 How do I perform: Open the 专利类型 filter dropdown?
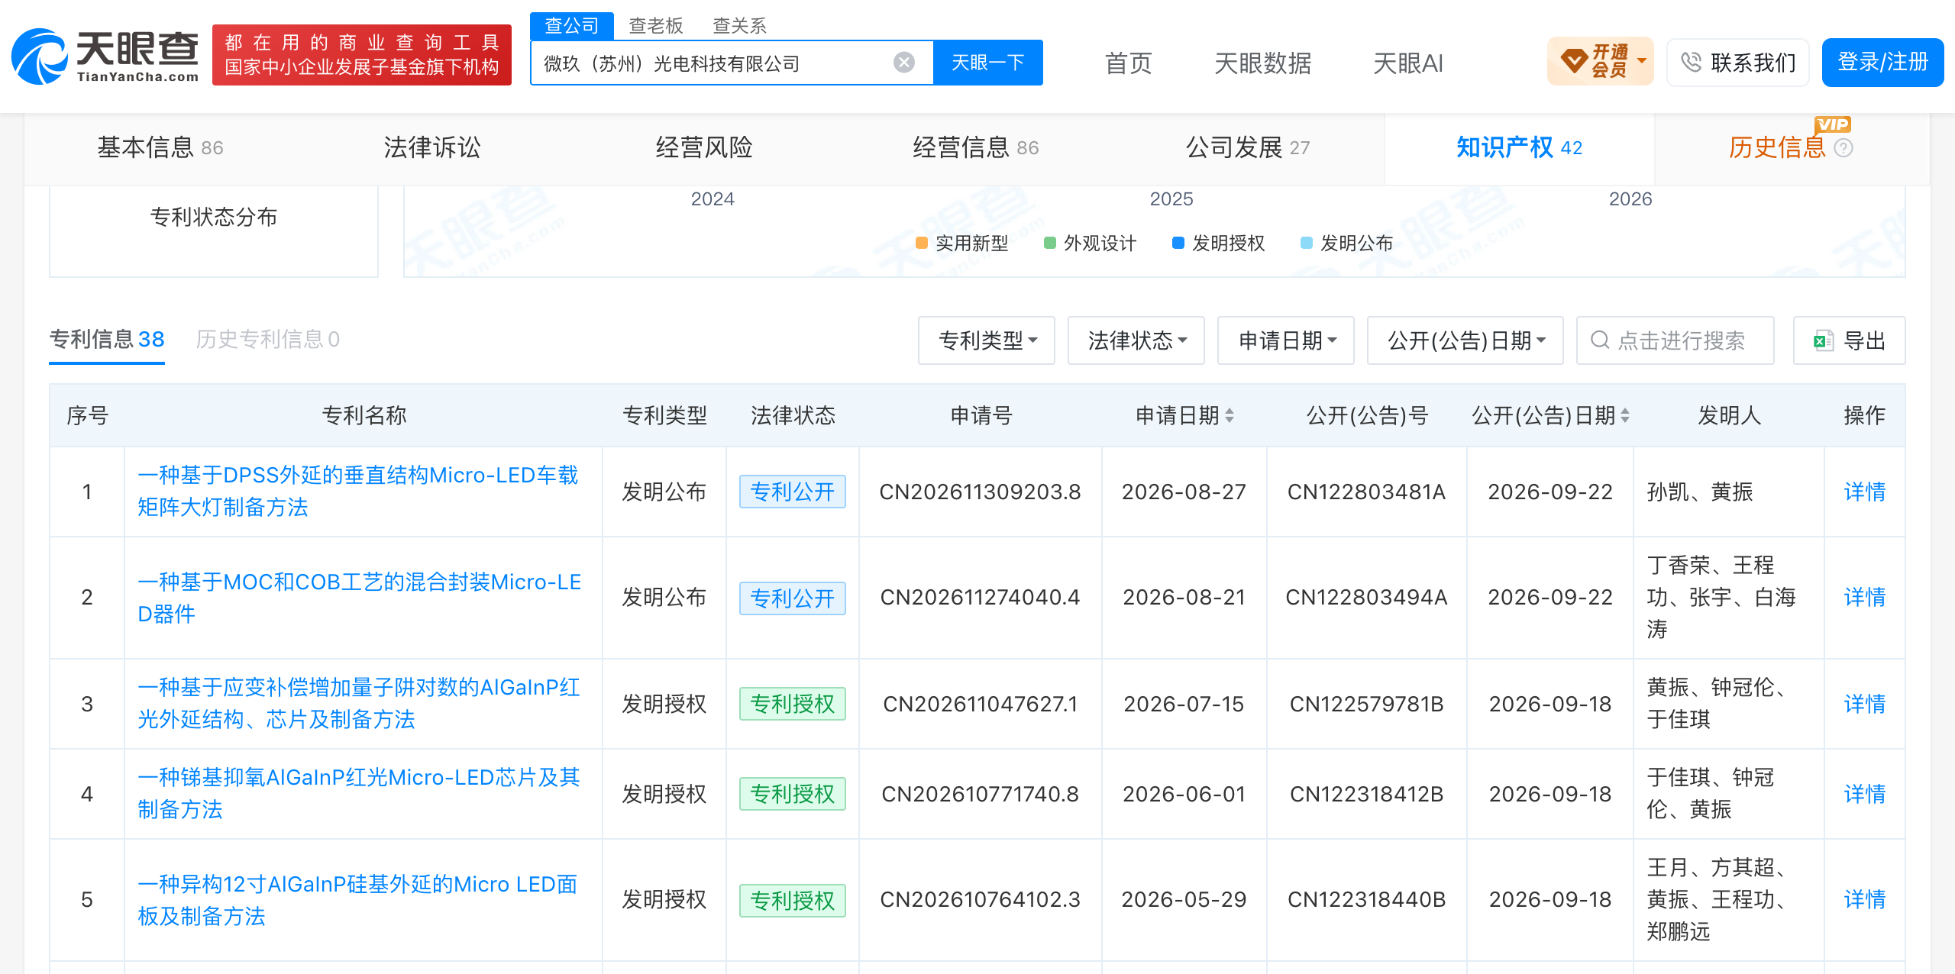click(987, 340)
